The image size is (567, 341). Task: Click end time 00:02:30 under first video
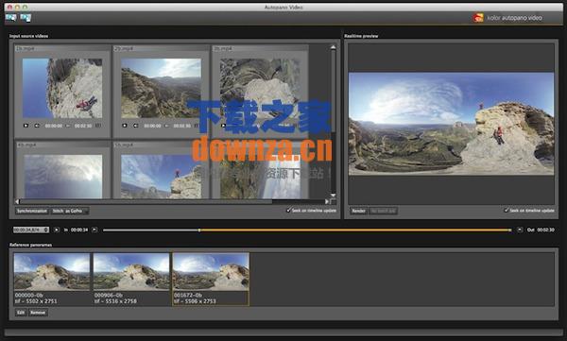click(x=83, y=126)
